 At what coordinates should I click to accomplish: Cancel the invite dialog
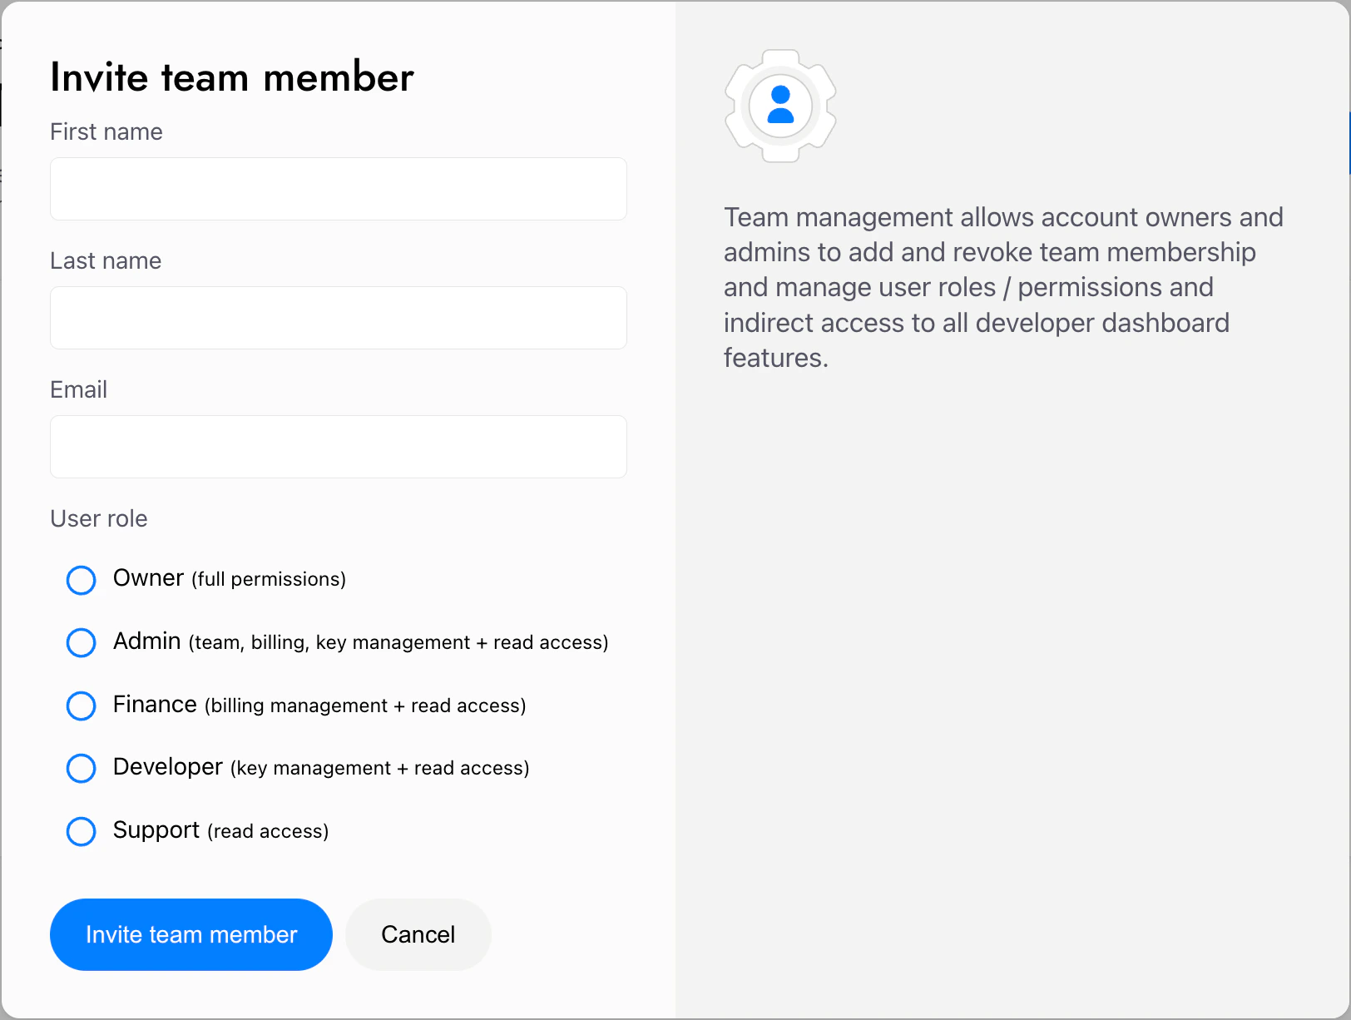point(418,934)
